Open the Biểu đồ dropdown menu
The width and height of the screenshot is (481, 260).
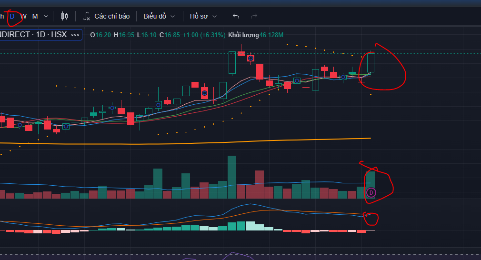(159, 16)
